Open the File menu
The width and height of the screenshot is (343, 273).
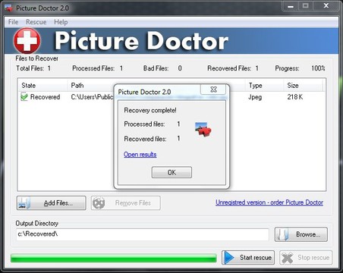(x=13, y=22)
